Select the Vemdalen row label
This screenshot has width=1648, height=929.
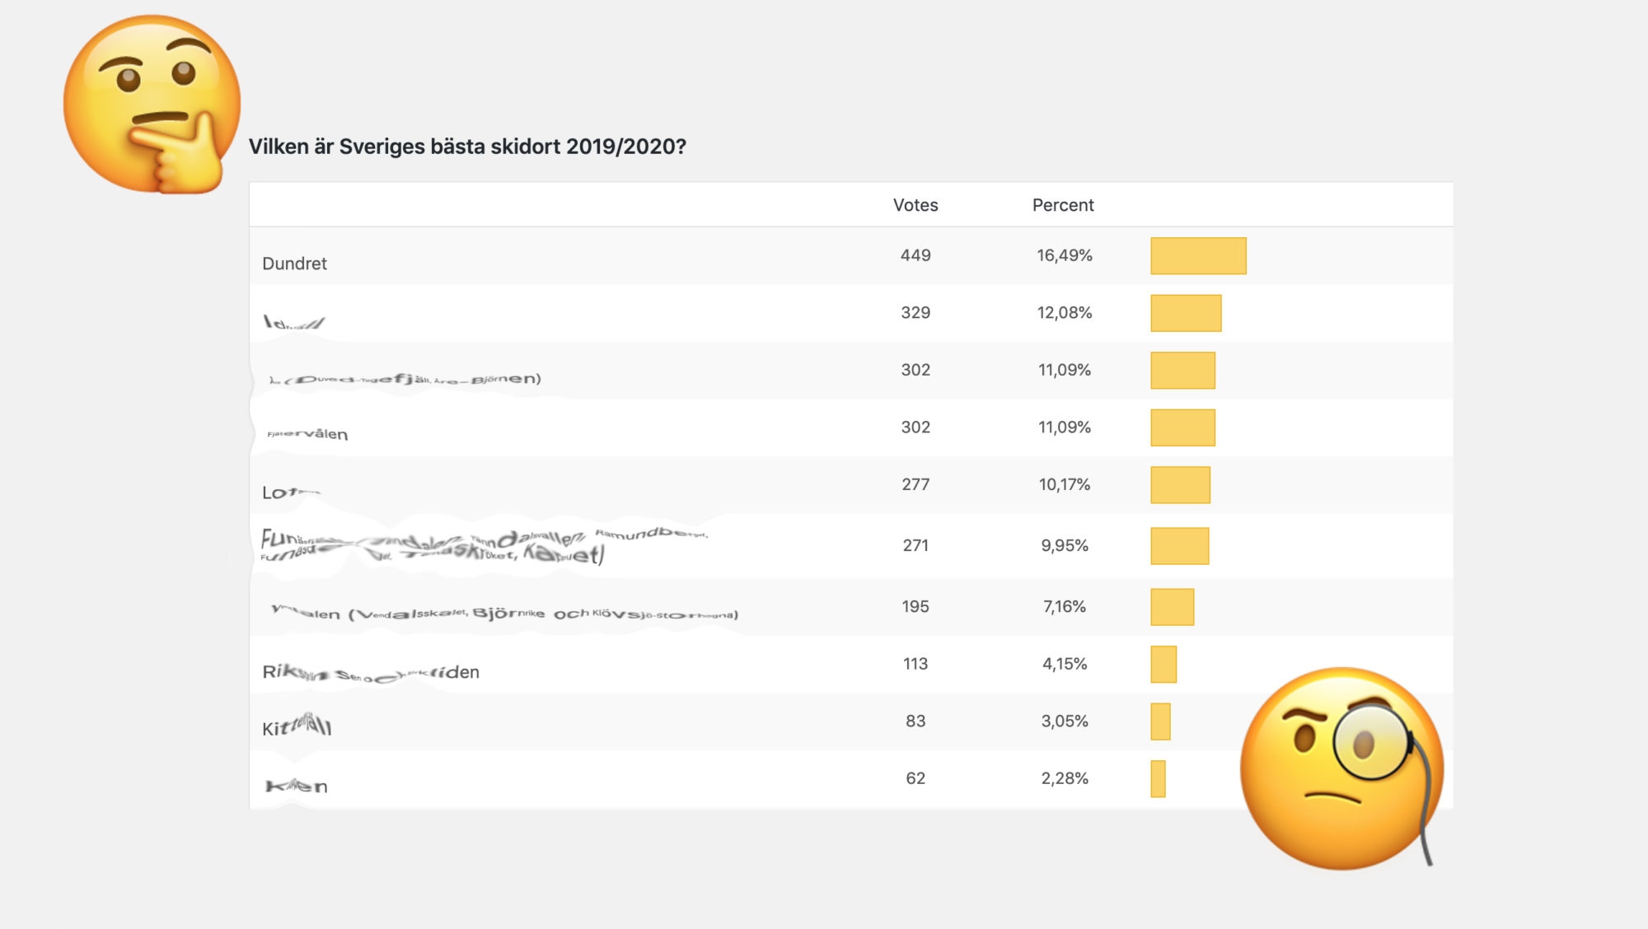(x=504, y=613)
